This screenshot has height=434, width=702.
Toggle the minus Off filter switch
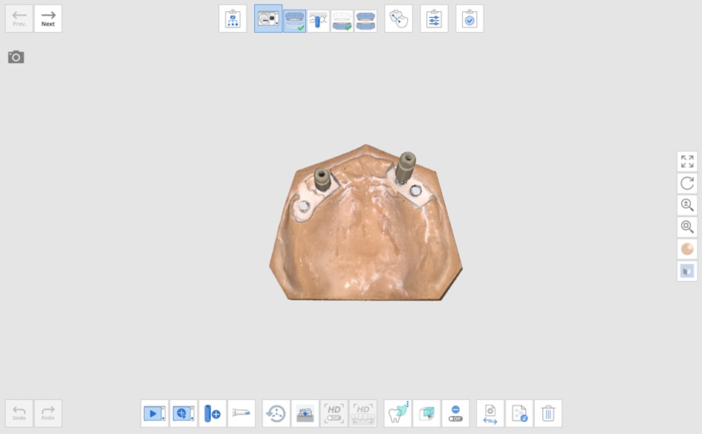click(456, 413)
